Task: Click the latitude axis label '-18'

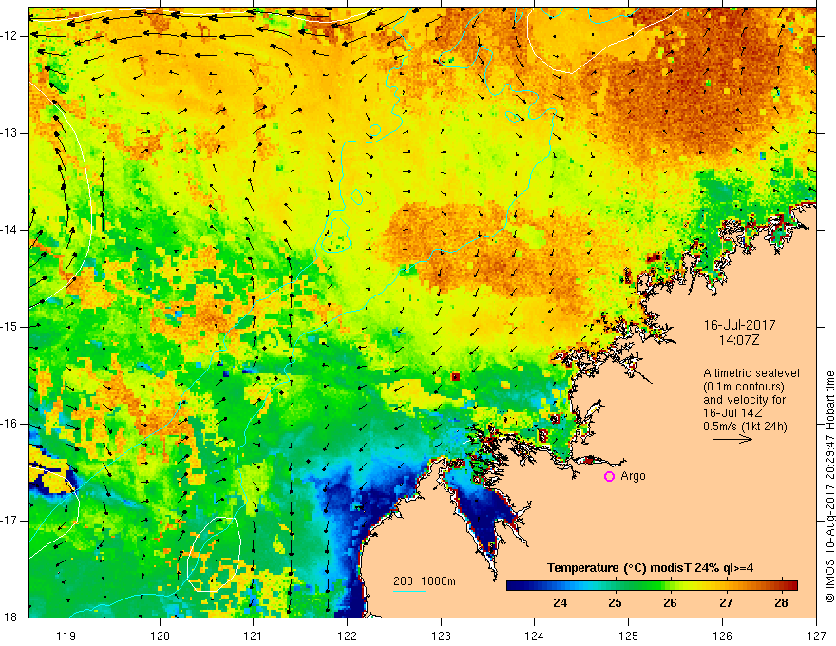Action: 9,617
